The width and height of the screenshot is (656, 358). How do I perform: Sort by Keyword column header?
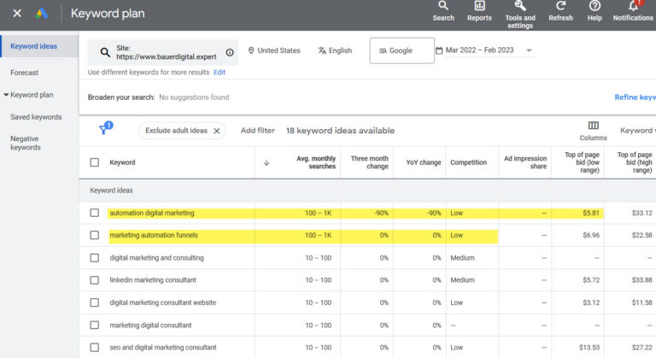click(x=122, y=162)
